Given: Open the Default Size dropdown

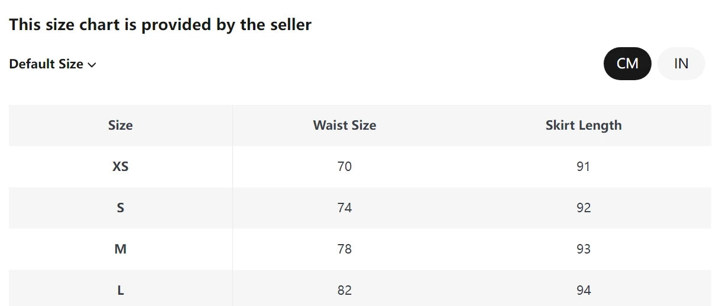Looking at the screenshot, I should pos(46,64).
